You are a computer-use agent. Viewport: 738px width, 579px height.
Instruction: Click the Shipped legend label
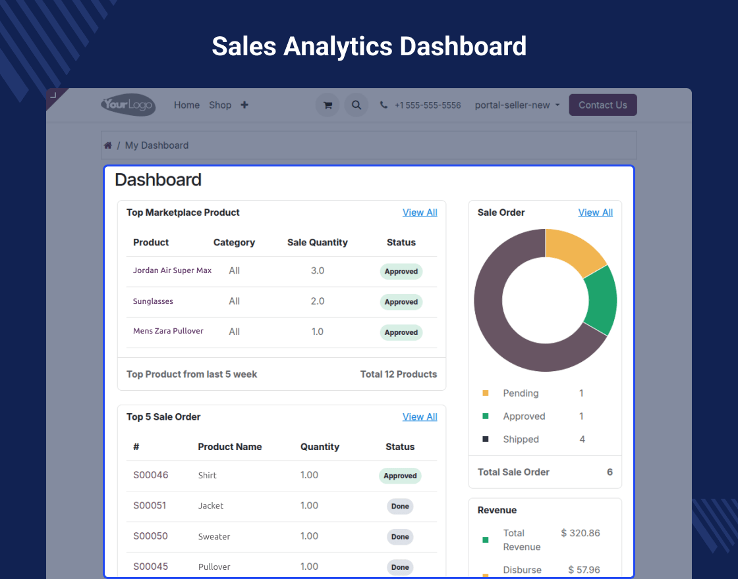click(521, 439)
